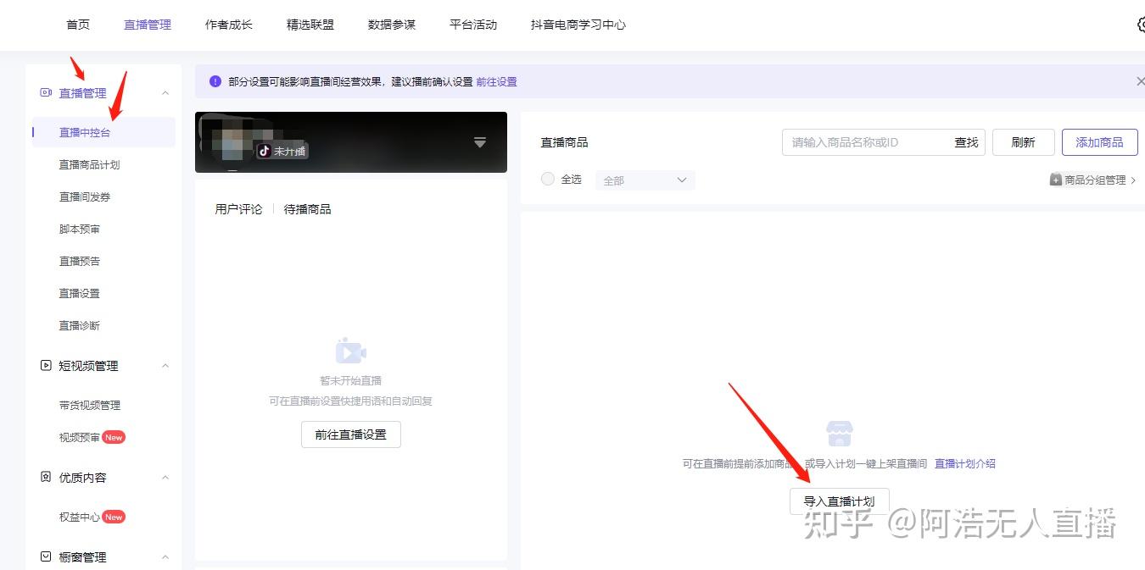Toggle the 全选 radio button
Image resolution: width=1145 pixels, height=570 pixels.
pyautogui.click(x=548, y=179)
